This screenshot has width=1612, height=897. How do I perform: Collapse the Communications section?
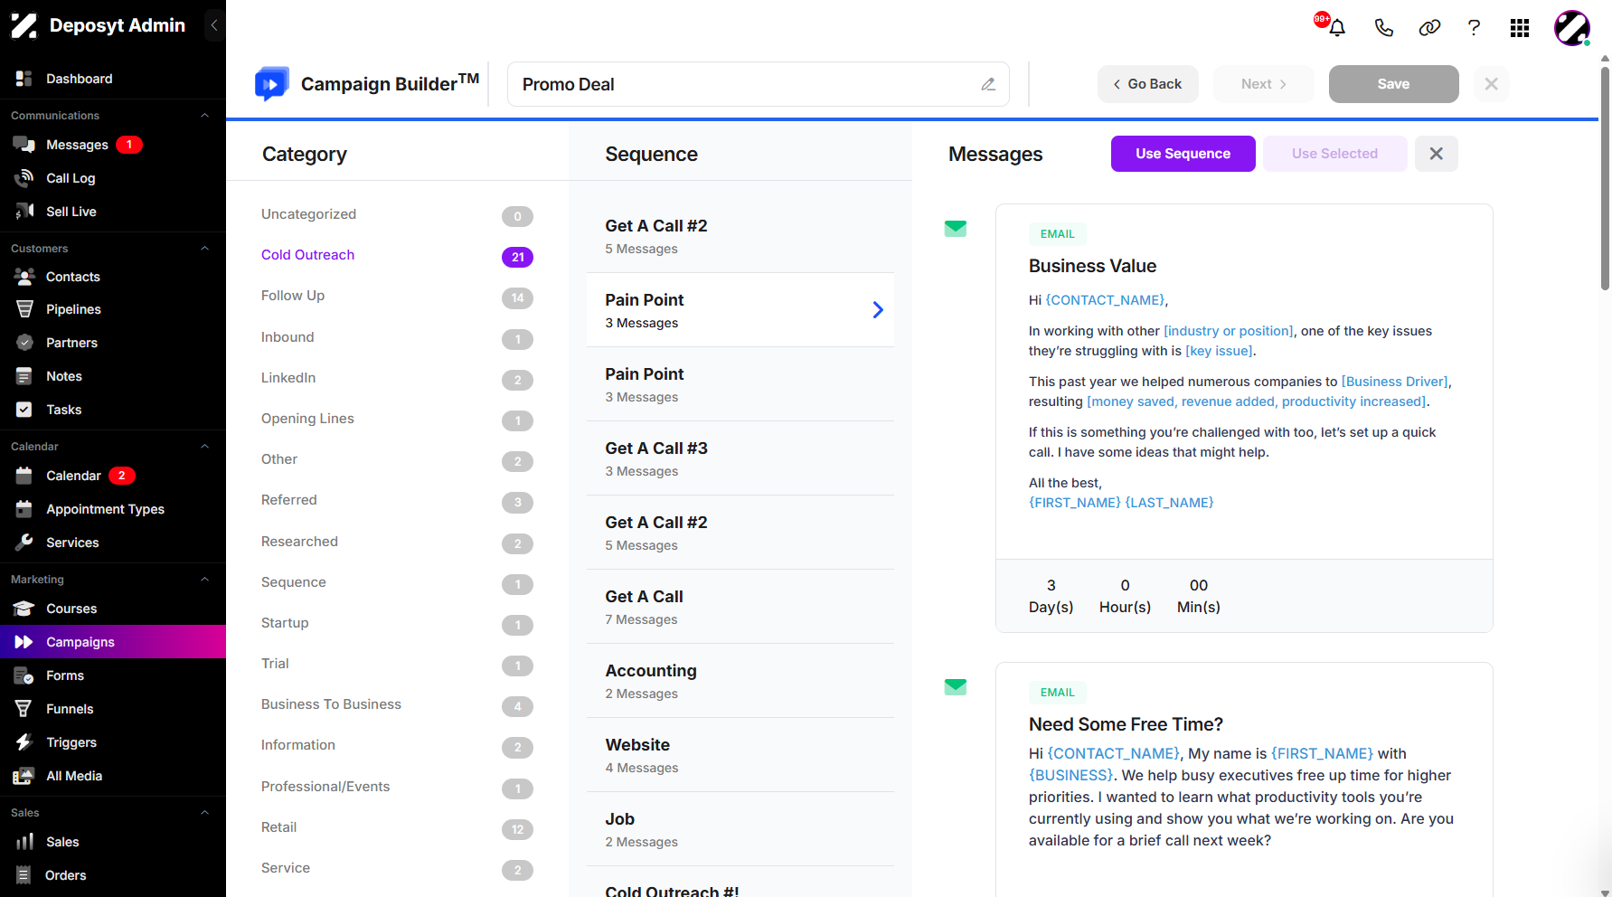pyautogui.click(x=204, y=116)
